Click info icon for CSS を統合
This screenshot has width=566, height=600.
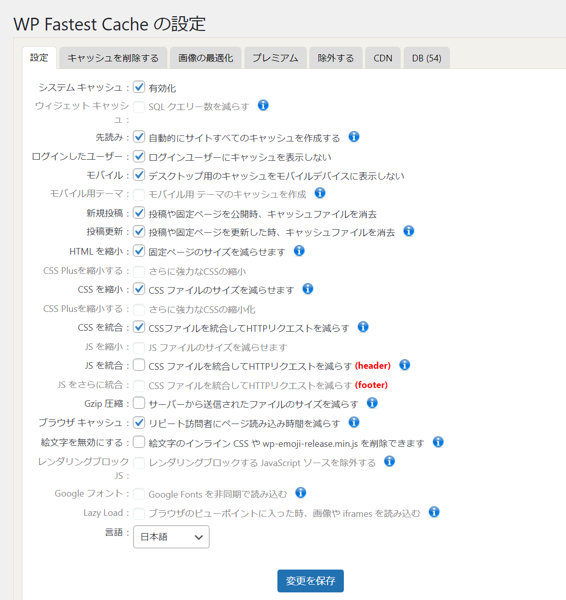click(x=363, y=327)
